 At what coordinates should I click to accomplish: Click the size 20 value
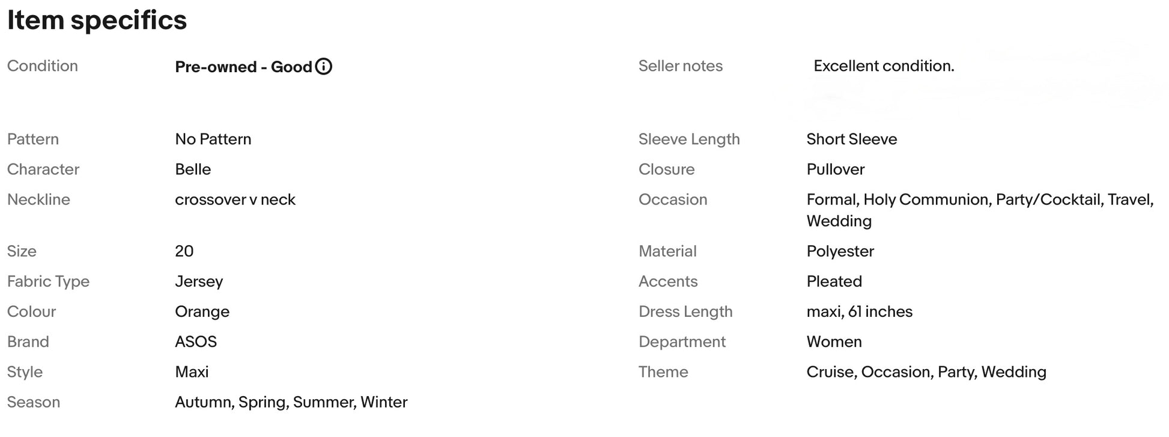(x=184, y=251)
